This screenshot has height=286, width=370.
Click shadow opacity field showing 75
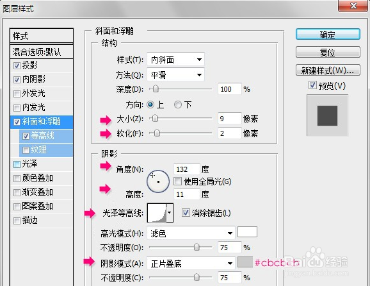(x=230, y=278)
